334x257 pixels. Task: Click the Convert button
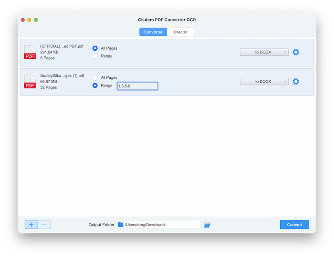(294, 225)
